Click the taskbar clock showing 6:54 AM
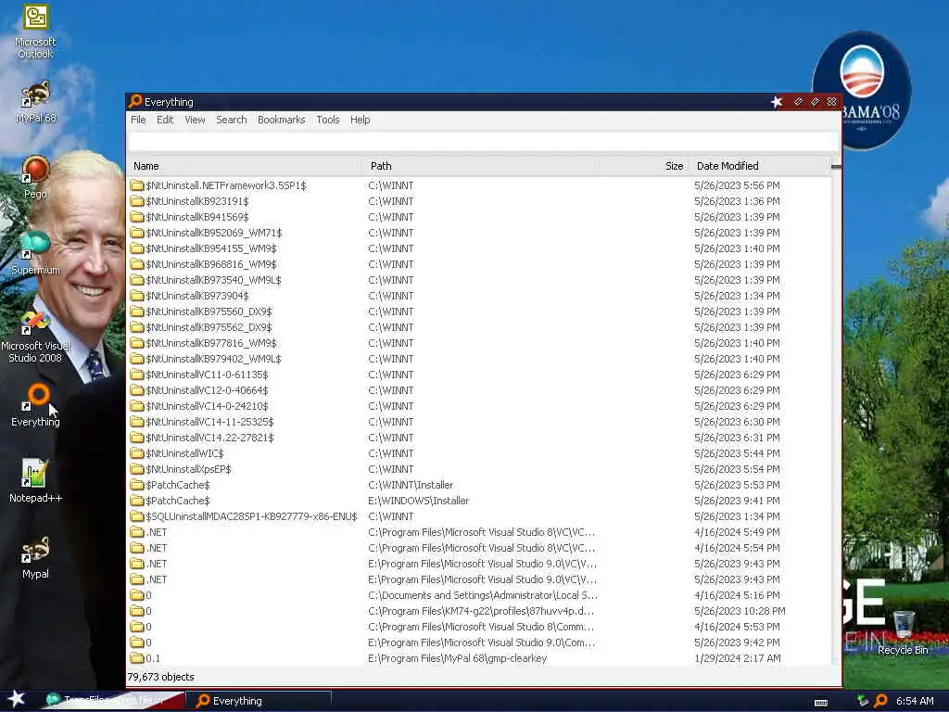Screen dimensions: 949x712 click(915, 701)
